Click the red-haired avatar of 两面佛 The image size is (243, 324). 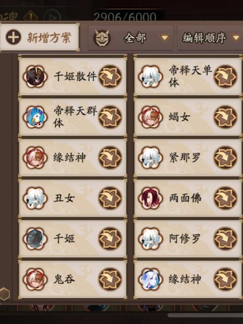(150, 198)
